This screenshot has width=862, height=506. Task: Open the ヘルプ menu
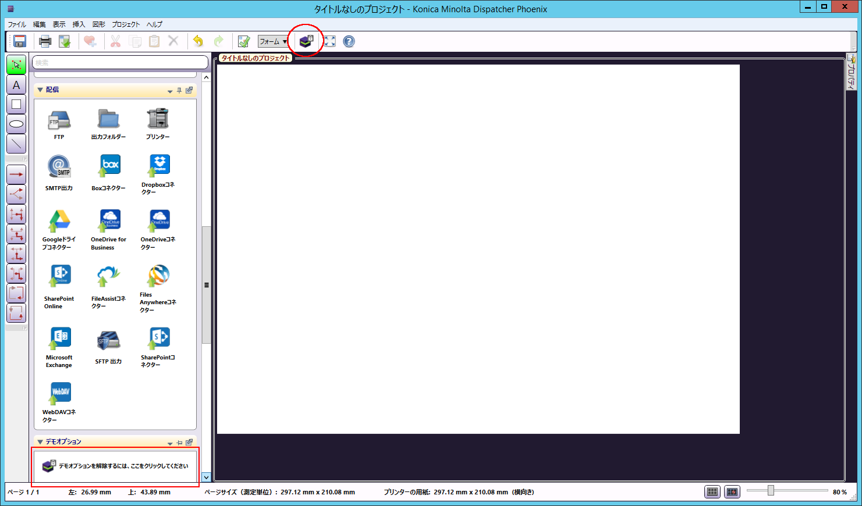click(x=155, y=24)
